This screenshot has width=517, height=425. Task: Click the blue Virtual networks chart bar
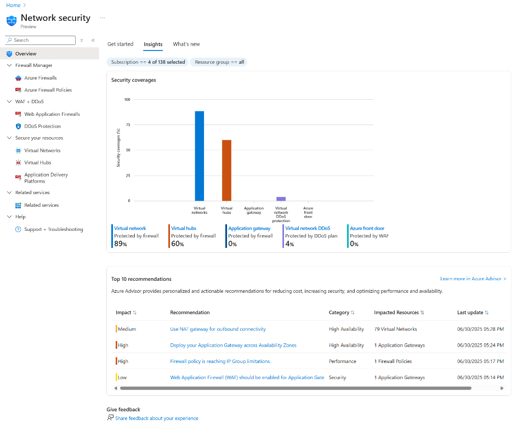pos(200,156)
